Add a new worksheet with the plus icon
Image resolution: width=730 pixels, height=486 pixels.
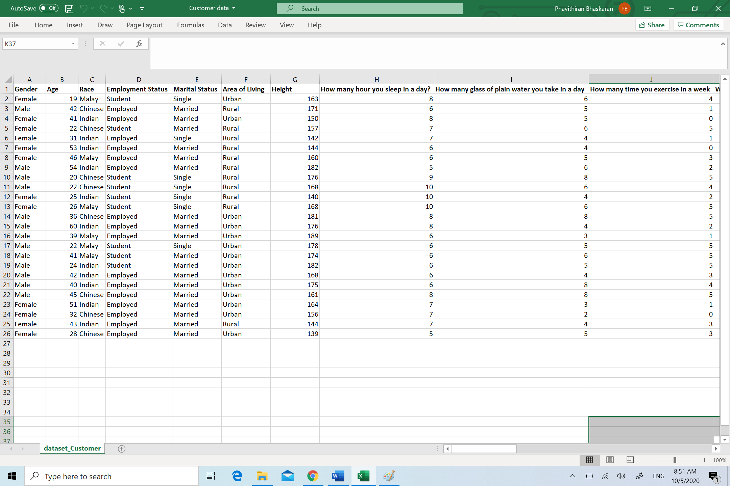pos(122,449)
